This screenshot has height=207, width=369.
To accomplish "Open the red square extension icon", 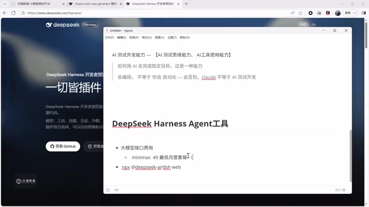I will pos(328,13).
